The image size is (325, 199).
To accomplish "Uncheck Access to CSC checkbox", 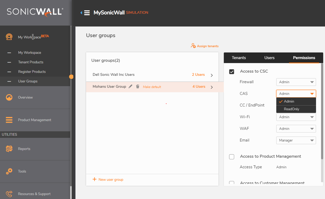I will 232,71.
